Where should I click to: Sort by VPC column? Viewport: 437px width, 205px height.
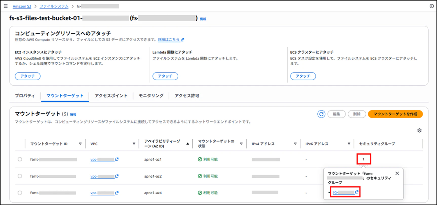pos(134,143)
